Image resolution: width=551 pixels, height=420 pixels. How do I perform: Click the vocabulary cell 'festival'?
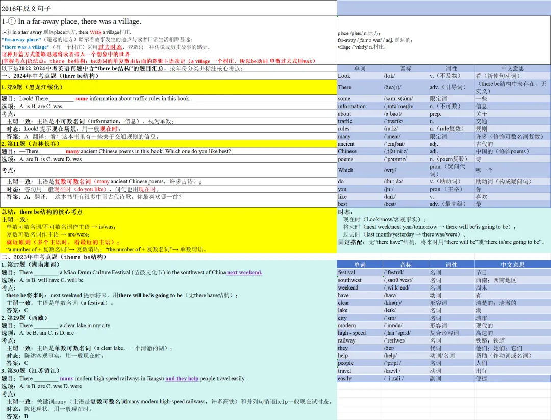360,272
